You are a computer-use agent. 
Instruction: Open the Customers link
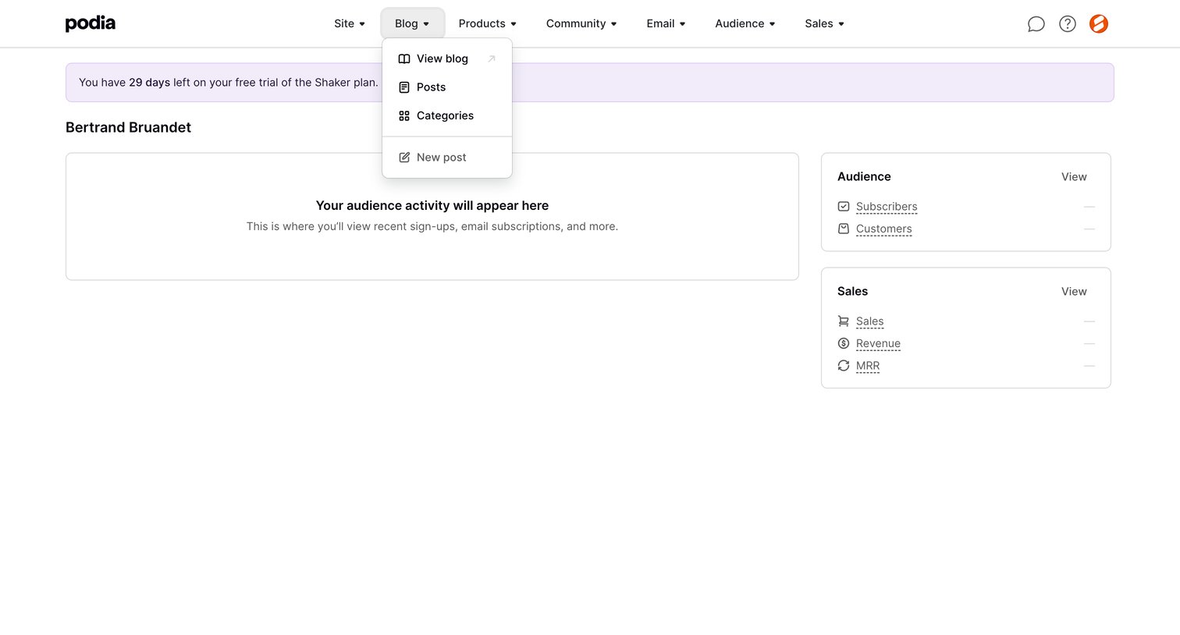tap(883, 229)
